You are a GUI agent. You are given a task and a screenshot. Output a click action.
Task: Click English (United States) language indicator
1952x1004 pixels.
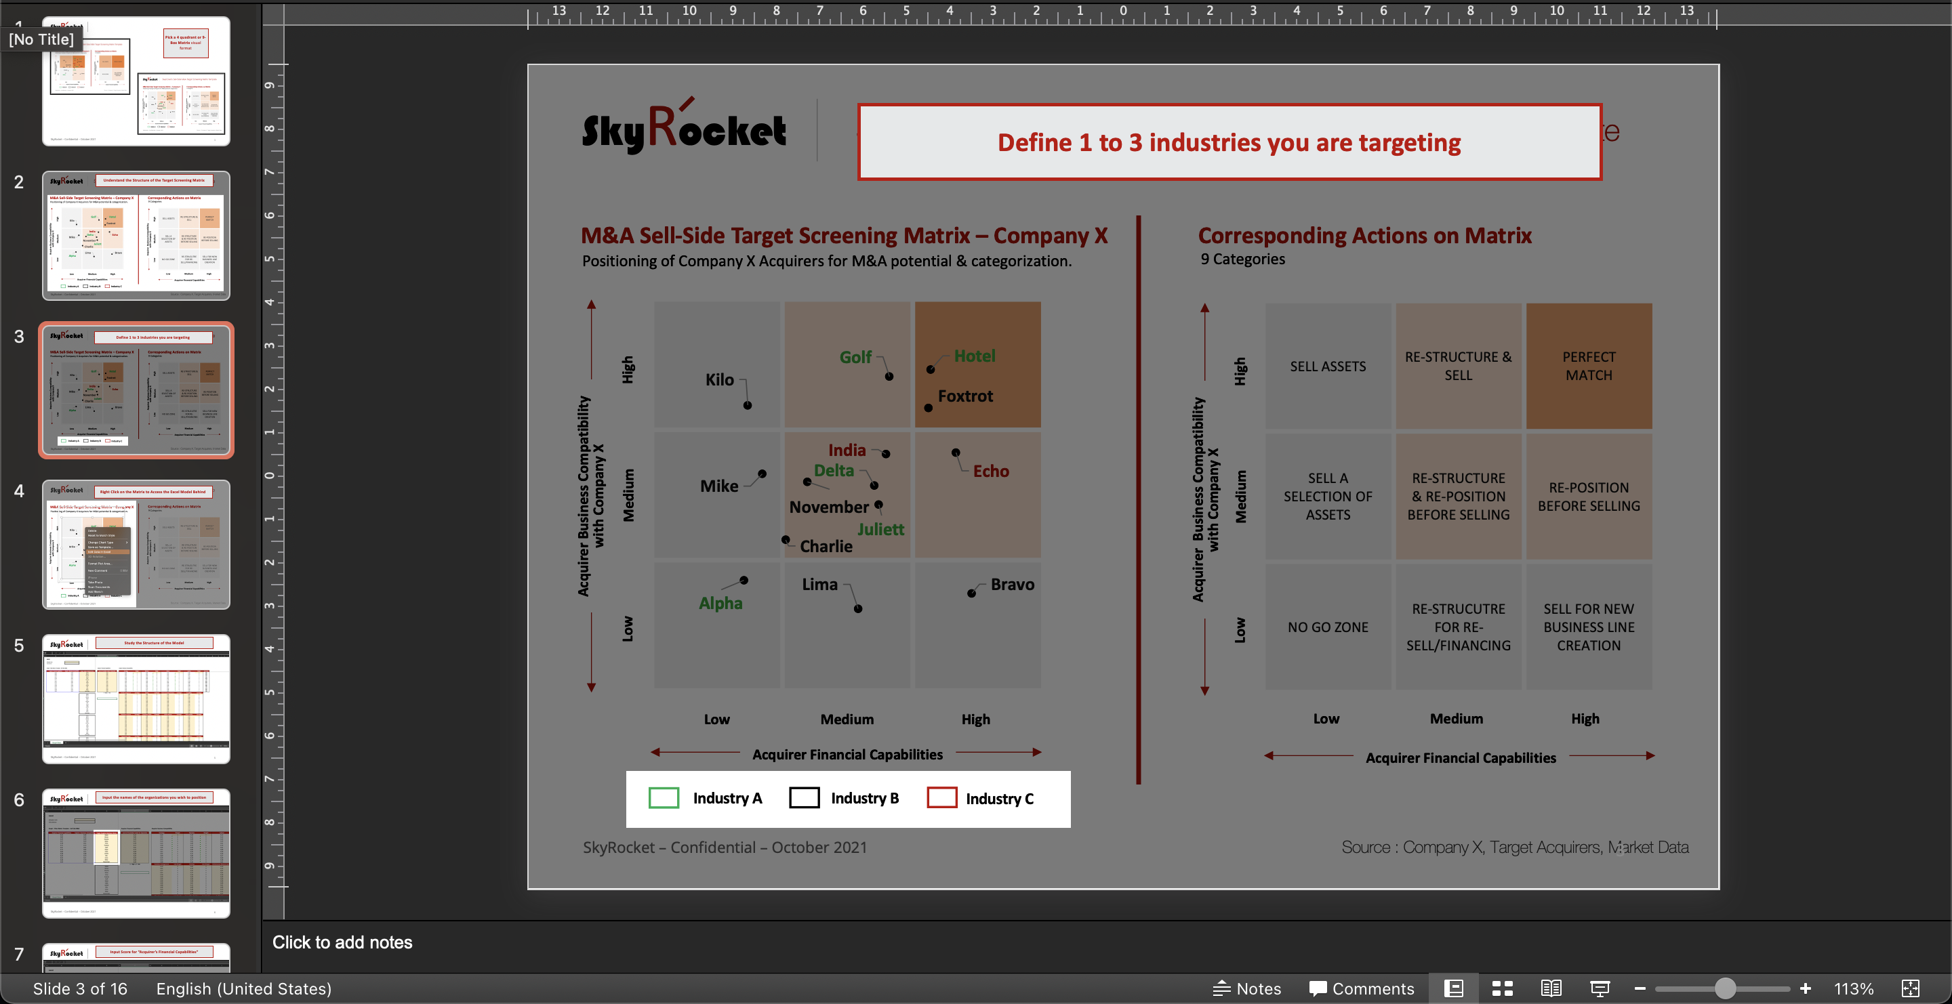click(x=244, y=988)
